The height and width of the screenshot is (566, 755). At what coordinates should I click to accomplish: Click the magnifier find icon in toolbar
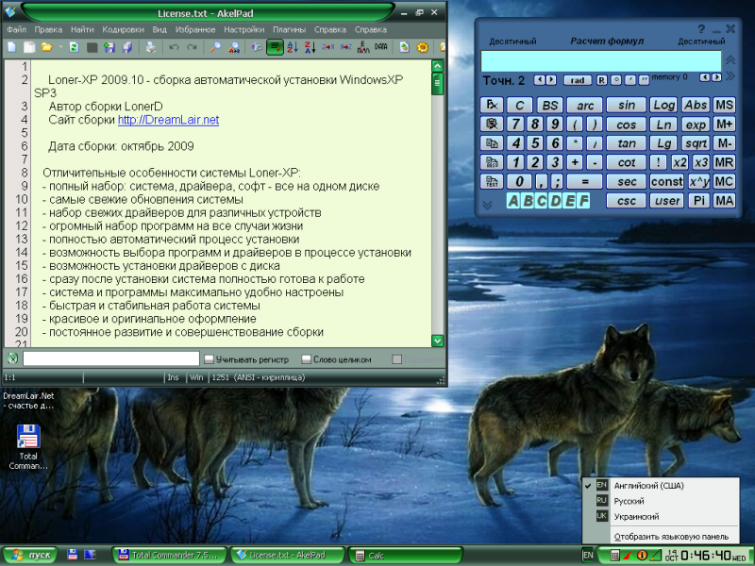(215, 46)
